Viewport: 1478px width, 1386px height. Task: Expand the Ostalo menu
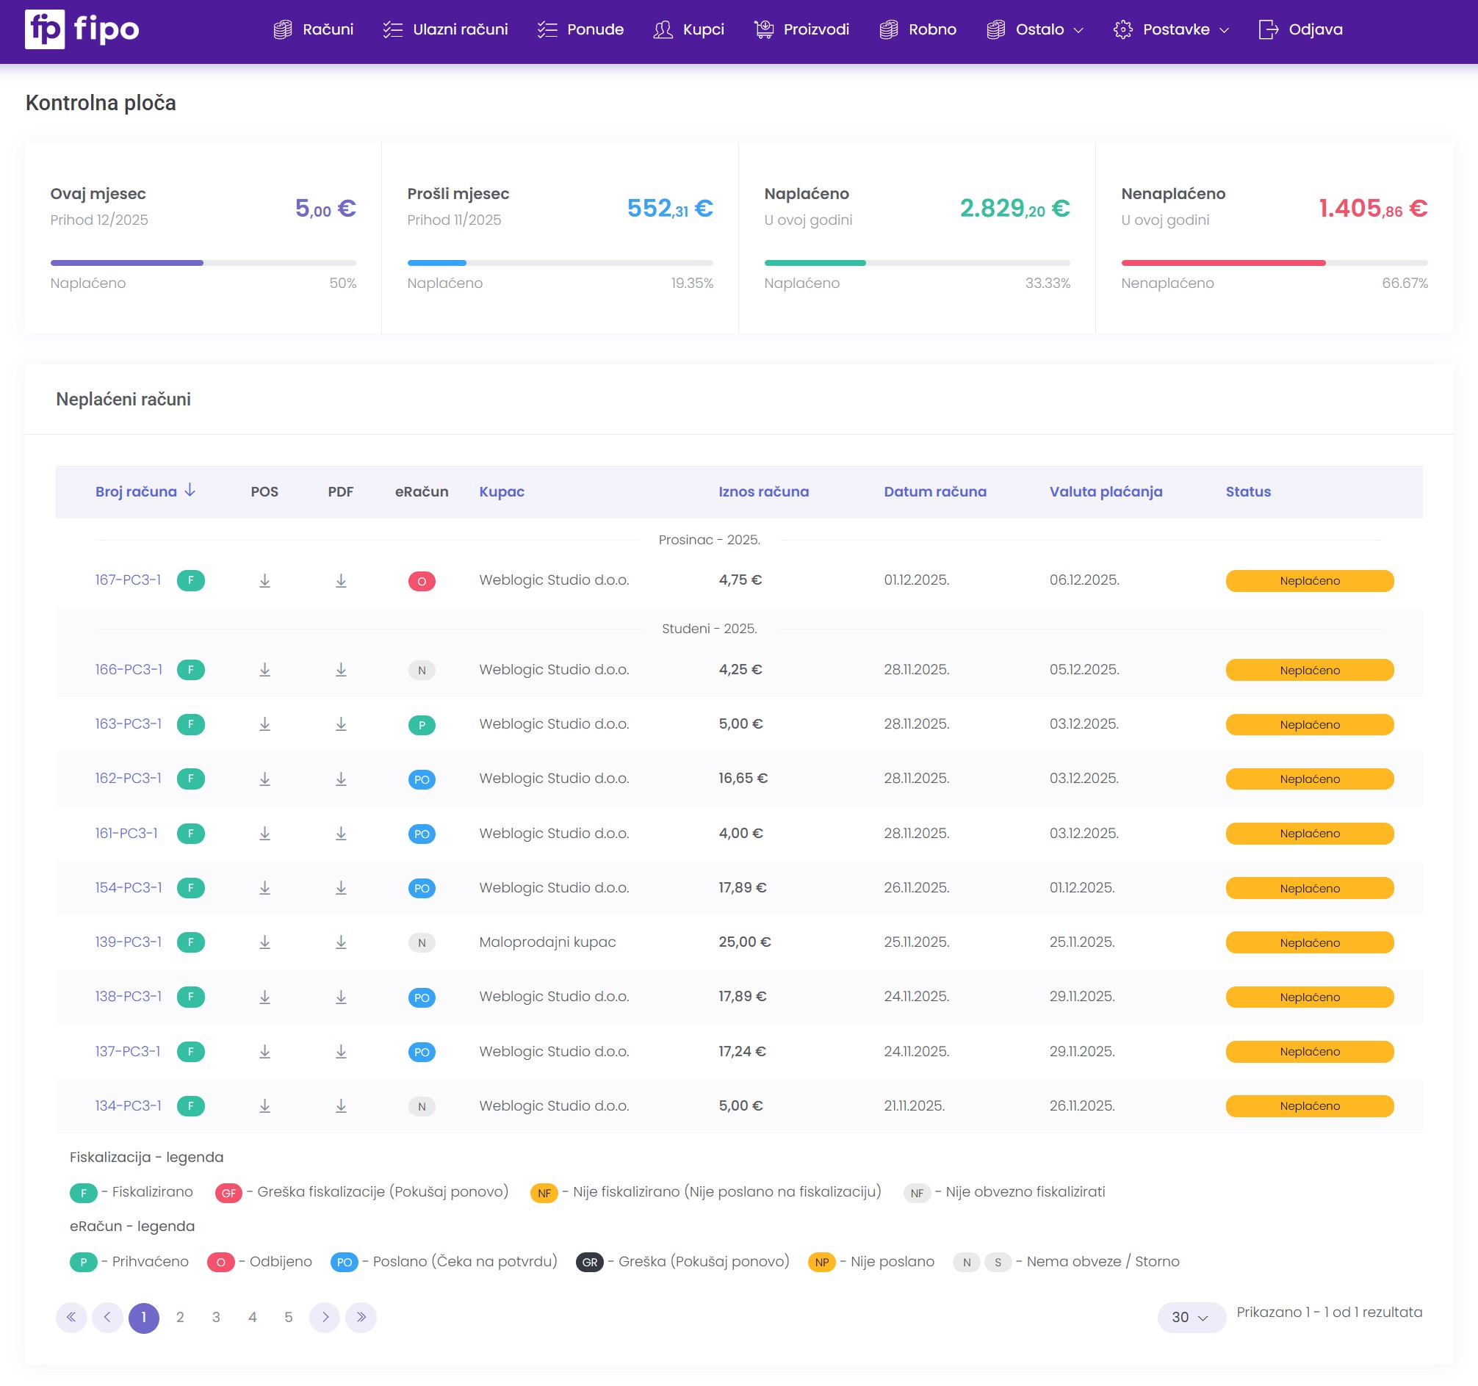coord(1035,29)
